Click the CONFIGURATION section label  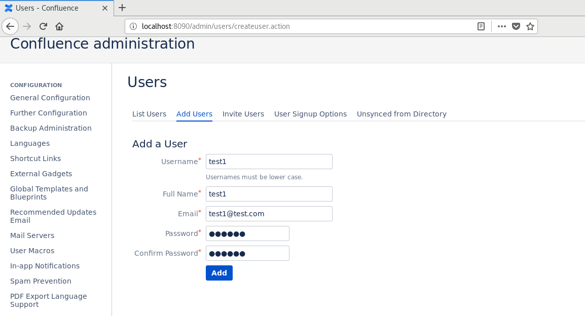pyautogui.click(x=36, y=86)
